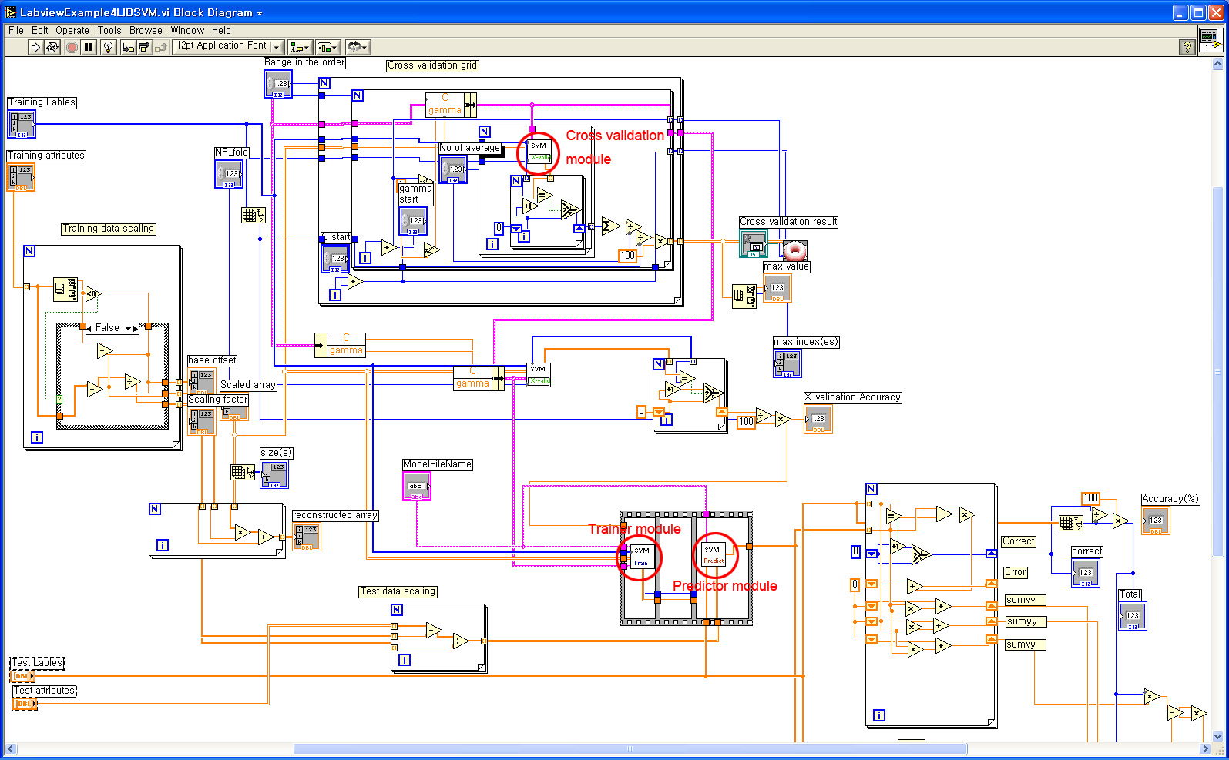Click the Step Out button
Image resolution: width=1229 pixels, height=760 pixels.
click(161, 47)
